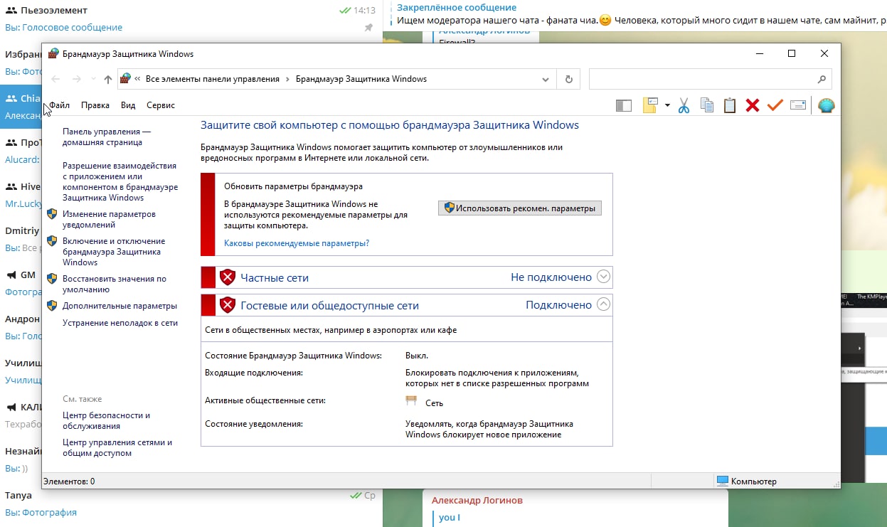Image resolution: width=887 pixels, height=527 pixels.
Task: Collapse the Гостевые или общедоступные сети chevron
Action: [604, 304]
